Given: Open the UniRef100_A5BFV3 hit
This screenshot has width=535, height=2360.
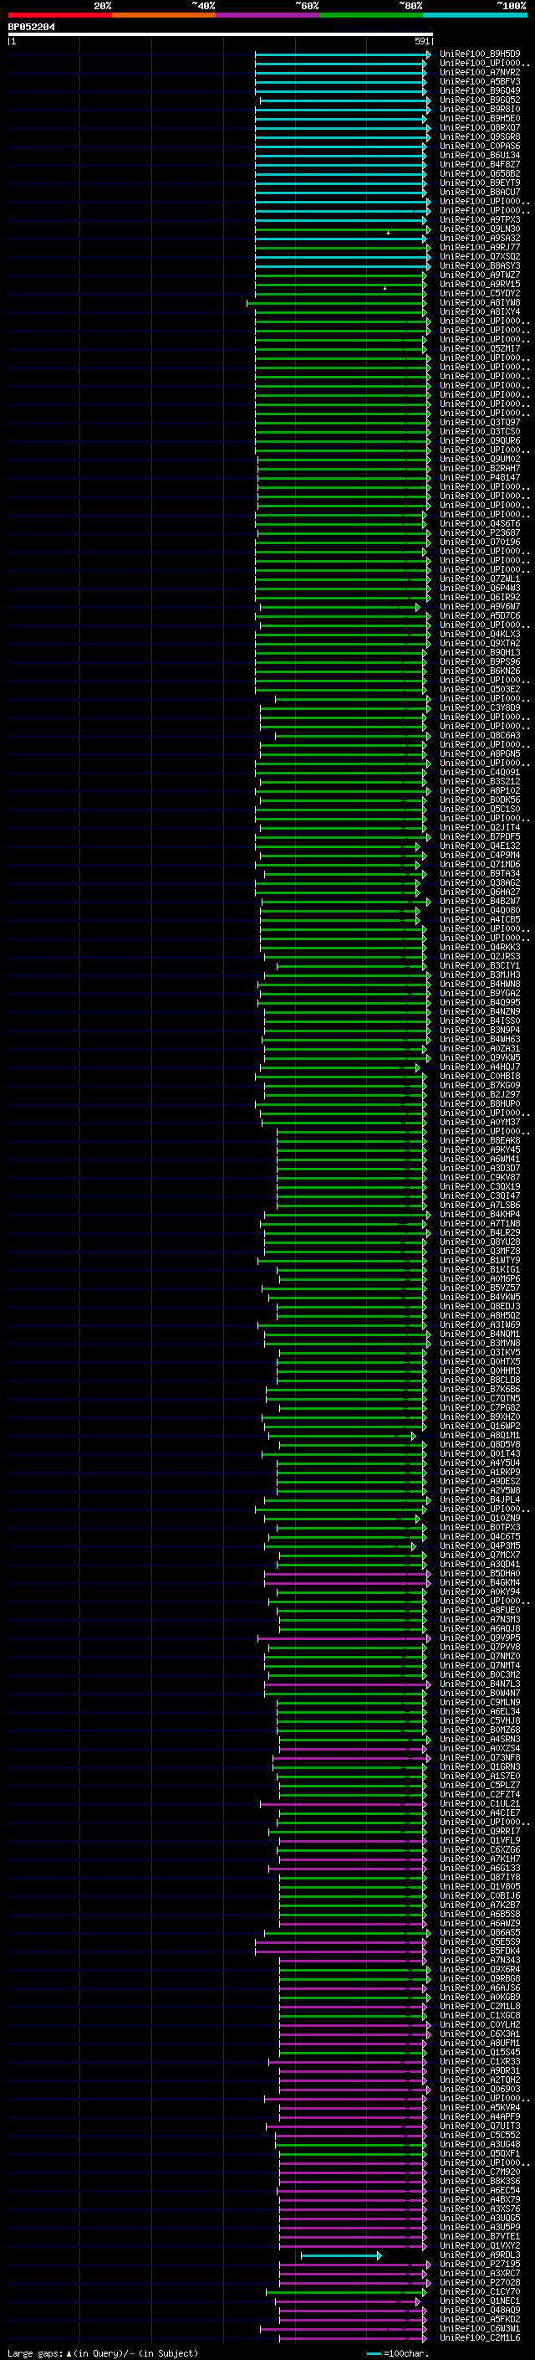Looking at the screenshot, I should [x=480, y=81].
